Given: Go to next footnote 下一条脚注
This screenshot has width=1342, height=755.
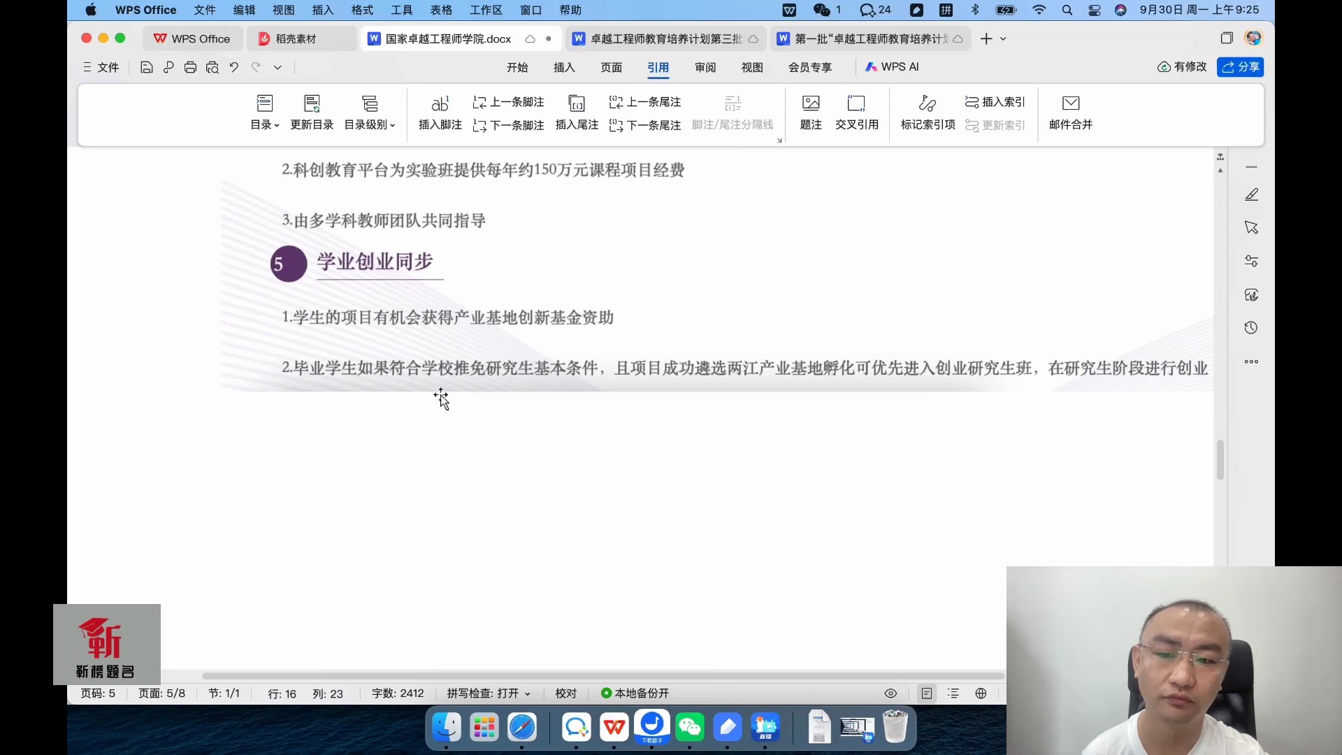Looking at the screenshot, I should point(508,125).
